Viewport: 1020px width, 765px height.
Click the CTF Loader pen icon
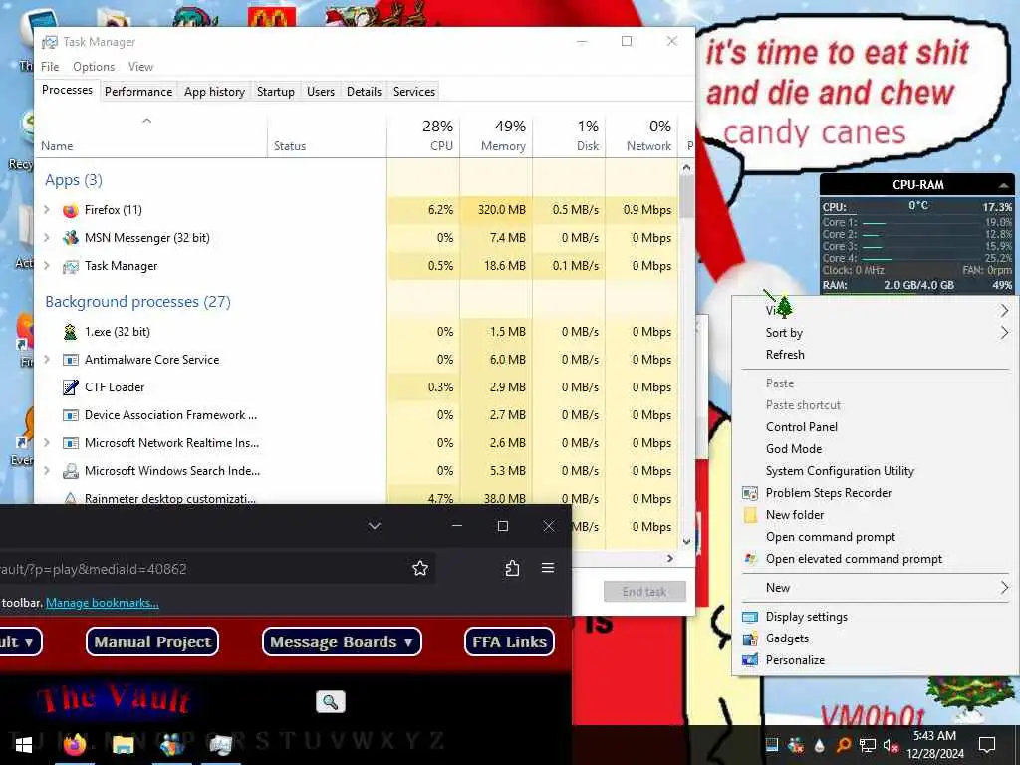point(71,387)
